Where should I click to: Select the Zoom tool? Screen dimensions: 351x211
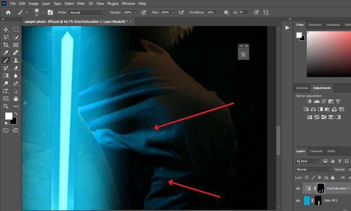click(6, 106)
